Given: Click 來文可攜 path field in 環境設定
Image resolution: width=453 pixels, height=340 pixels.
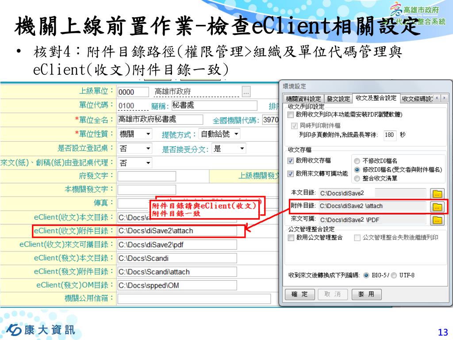Looking at the screenshot, I should tap(372, 220).
